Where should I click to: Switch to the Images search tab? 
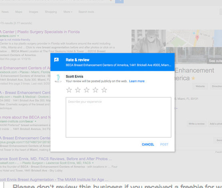coord(34,12)
